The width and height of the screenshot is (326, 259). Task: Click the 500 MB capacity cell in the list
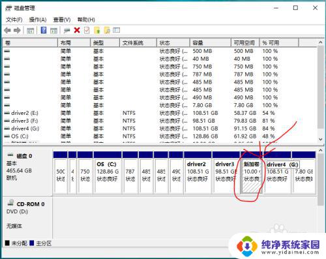point(202,51)
